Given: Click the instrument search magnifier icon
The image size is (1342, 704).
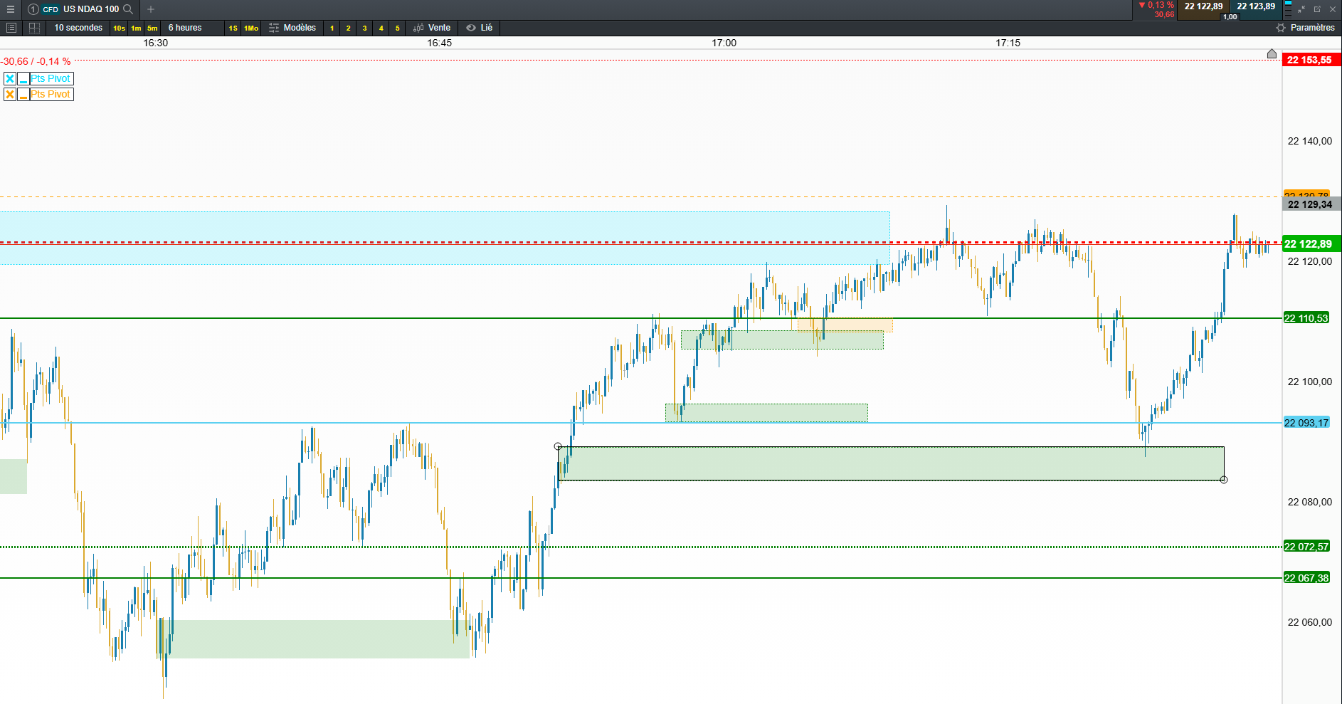Looking at the screenshot, I should (128, 9).
